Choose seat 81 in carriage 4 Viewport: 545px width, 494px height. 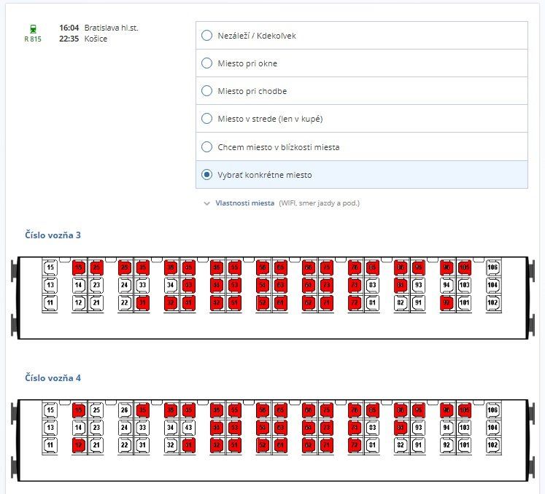click(x=372, y=444)
